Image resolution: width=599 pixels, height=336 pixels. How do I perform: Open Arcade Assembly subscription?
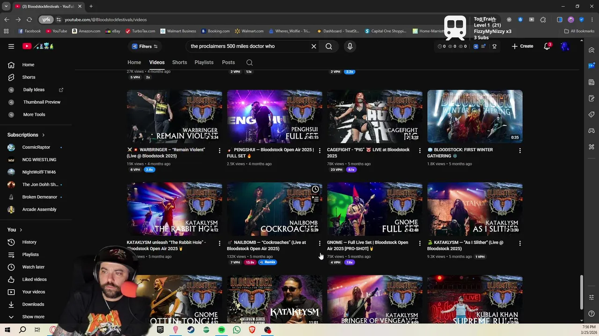coord(39,210)
